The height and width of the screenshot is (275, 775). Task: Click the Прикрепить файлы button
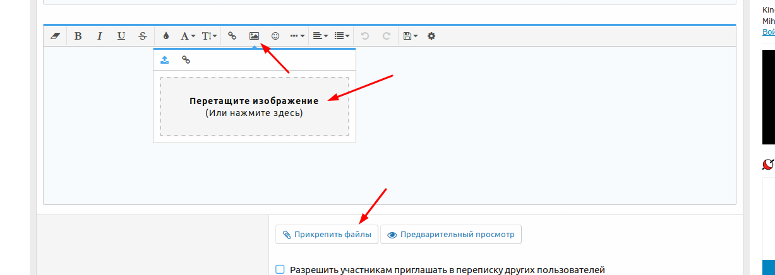327,235
